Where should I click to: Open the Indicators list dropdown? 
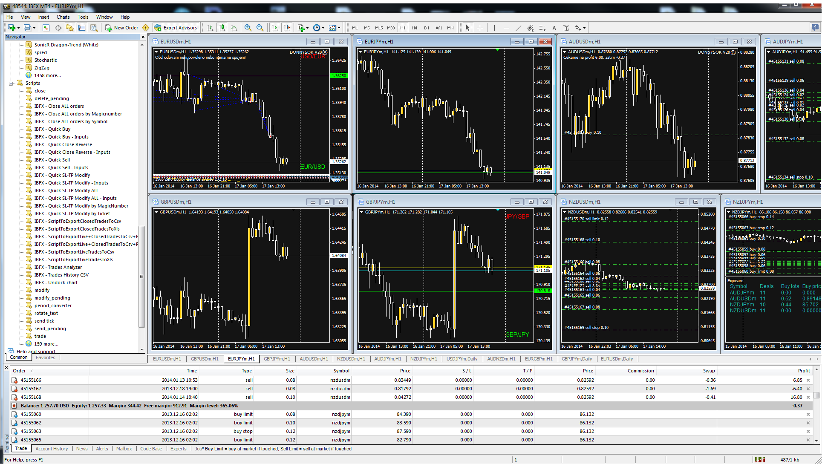(x=307, y=28)
